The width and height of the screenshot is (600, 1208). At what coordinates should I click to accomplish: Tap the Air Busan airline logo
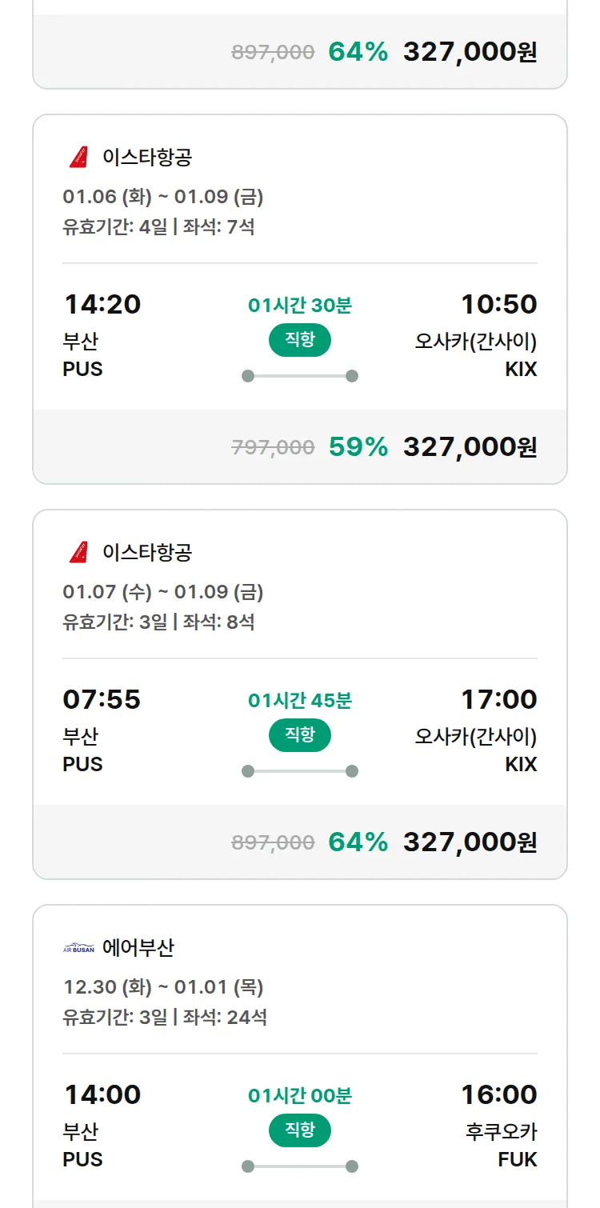point(78,949)
